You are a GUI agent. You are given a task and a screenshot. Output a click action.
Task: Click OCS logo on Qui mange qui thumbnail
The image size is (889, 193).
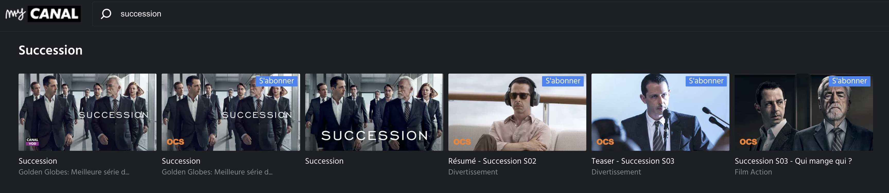pos(748,142)
